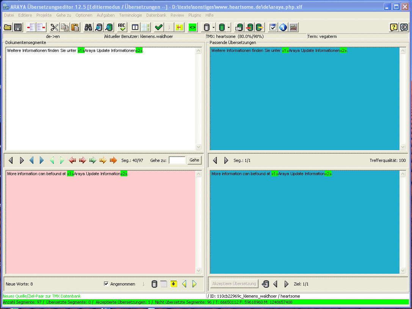
Task: Toggle the Angenommen checkbox
Action: 106,284
